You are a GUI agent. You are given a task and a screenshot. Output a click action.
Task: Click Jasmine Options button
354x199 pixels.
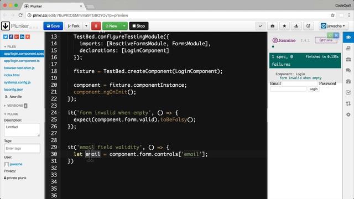pyautogui.click(x=326, y=40)
